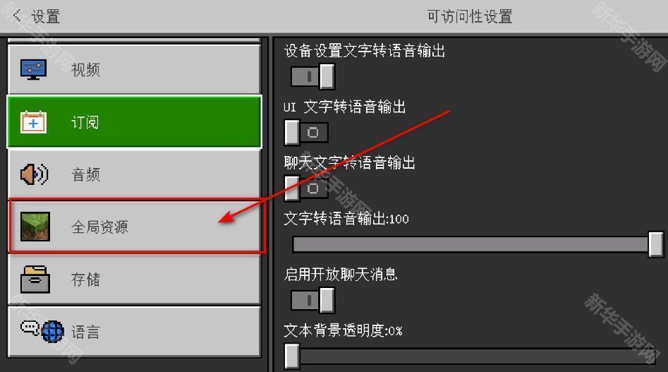
Task: Open the 语言 tab label
Action: [x=85, y=332]
